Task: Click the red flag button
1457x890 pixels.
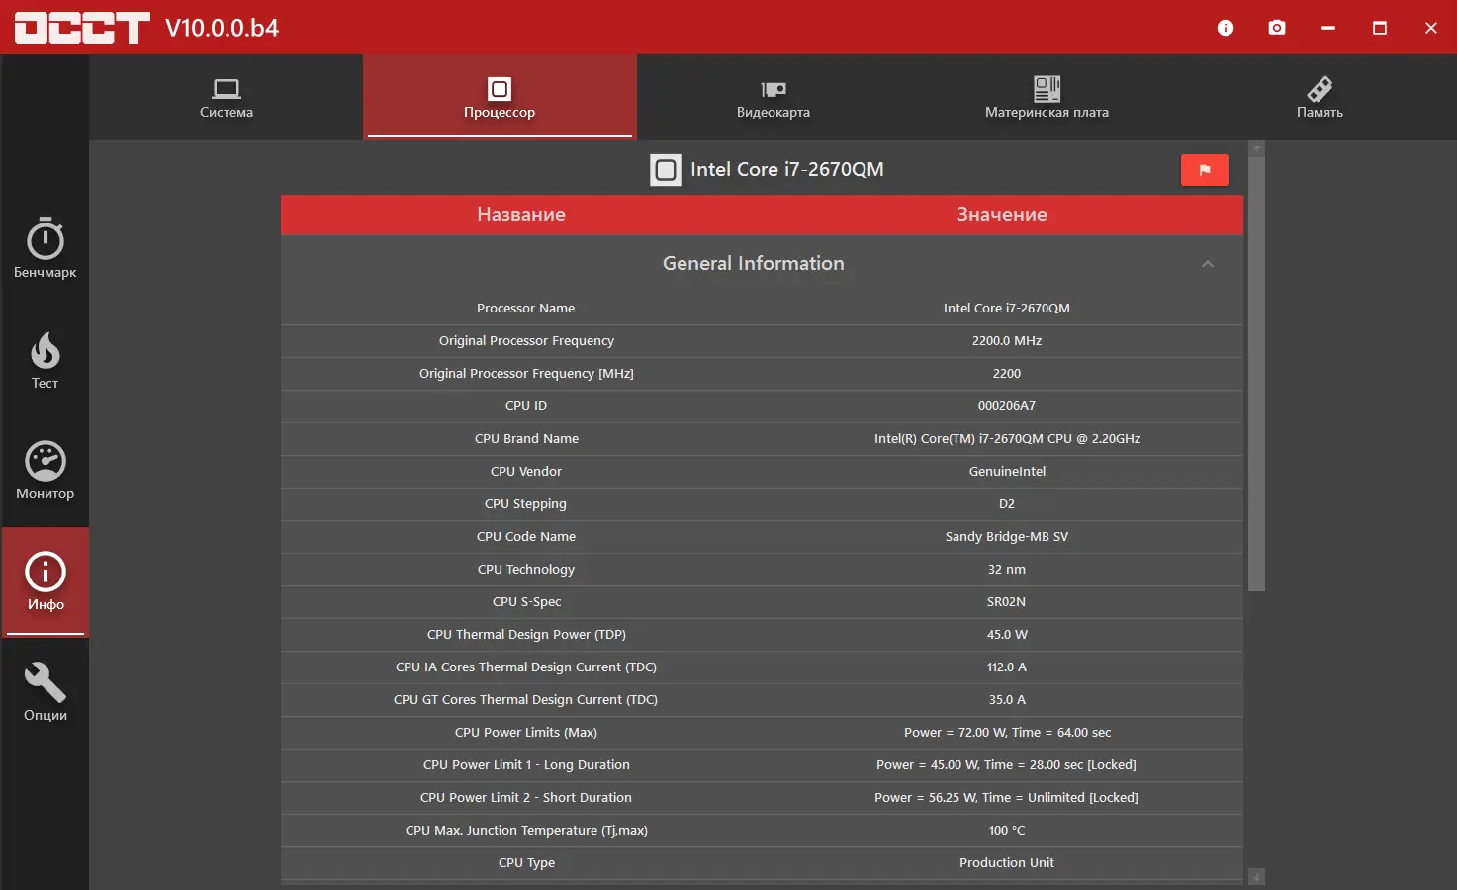Action: point(1205,170)
